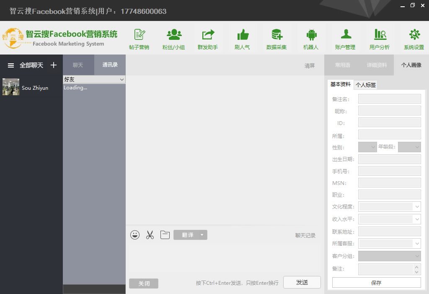Switch to the 聊天 tab

pos(78,65)
